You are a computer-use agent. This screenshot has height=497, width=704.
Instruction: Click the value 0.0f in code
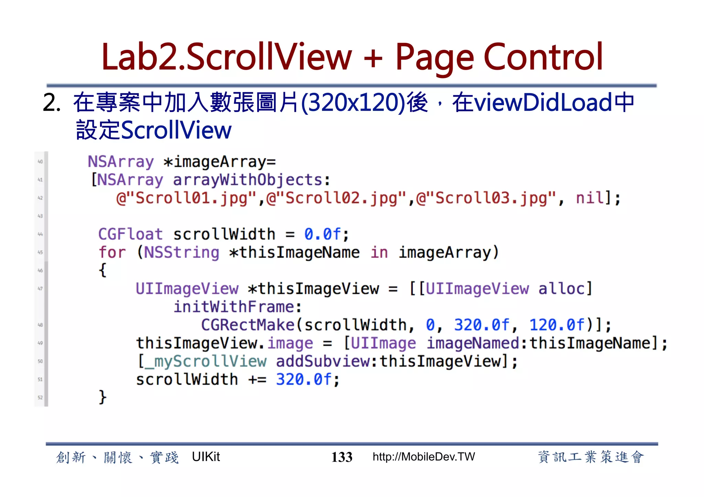(322, 234)
